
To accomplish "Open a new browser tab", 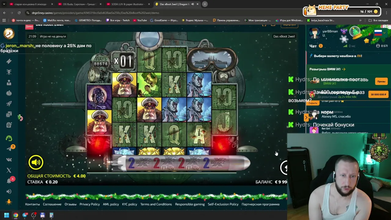I will click(x=205, y=4).
